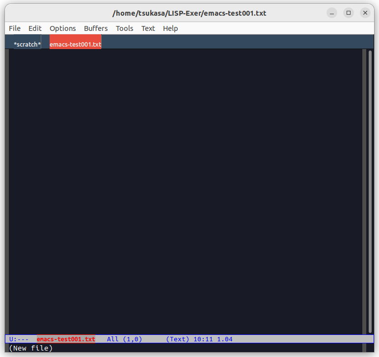Close the Emacs window

point(365,13)
